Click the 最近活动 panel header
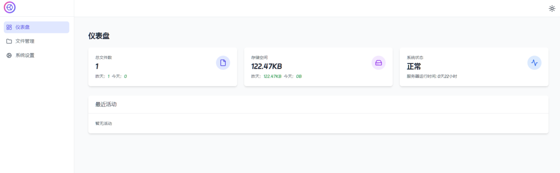The width and height of the screenshot is (560, 173). (318, 104)
